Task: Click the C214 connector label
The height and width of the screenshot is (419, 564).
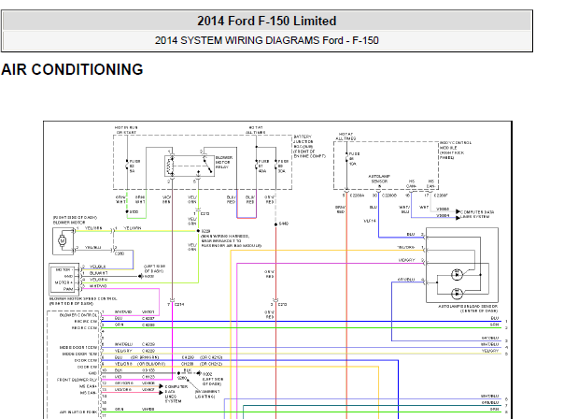Action: [x=179, y=305]
